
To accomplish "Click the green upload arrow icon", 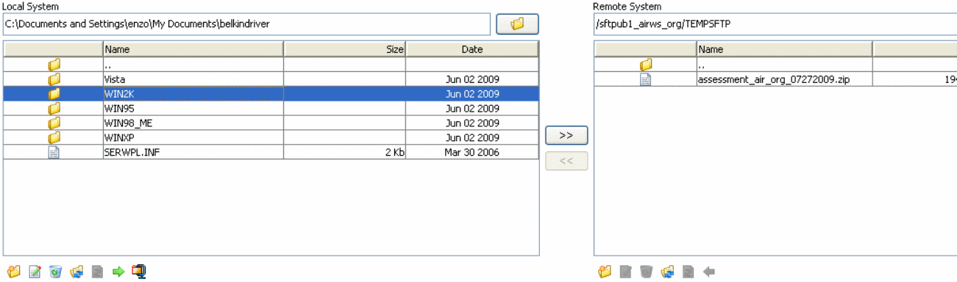I will [x=118, y=272].
